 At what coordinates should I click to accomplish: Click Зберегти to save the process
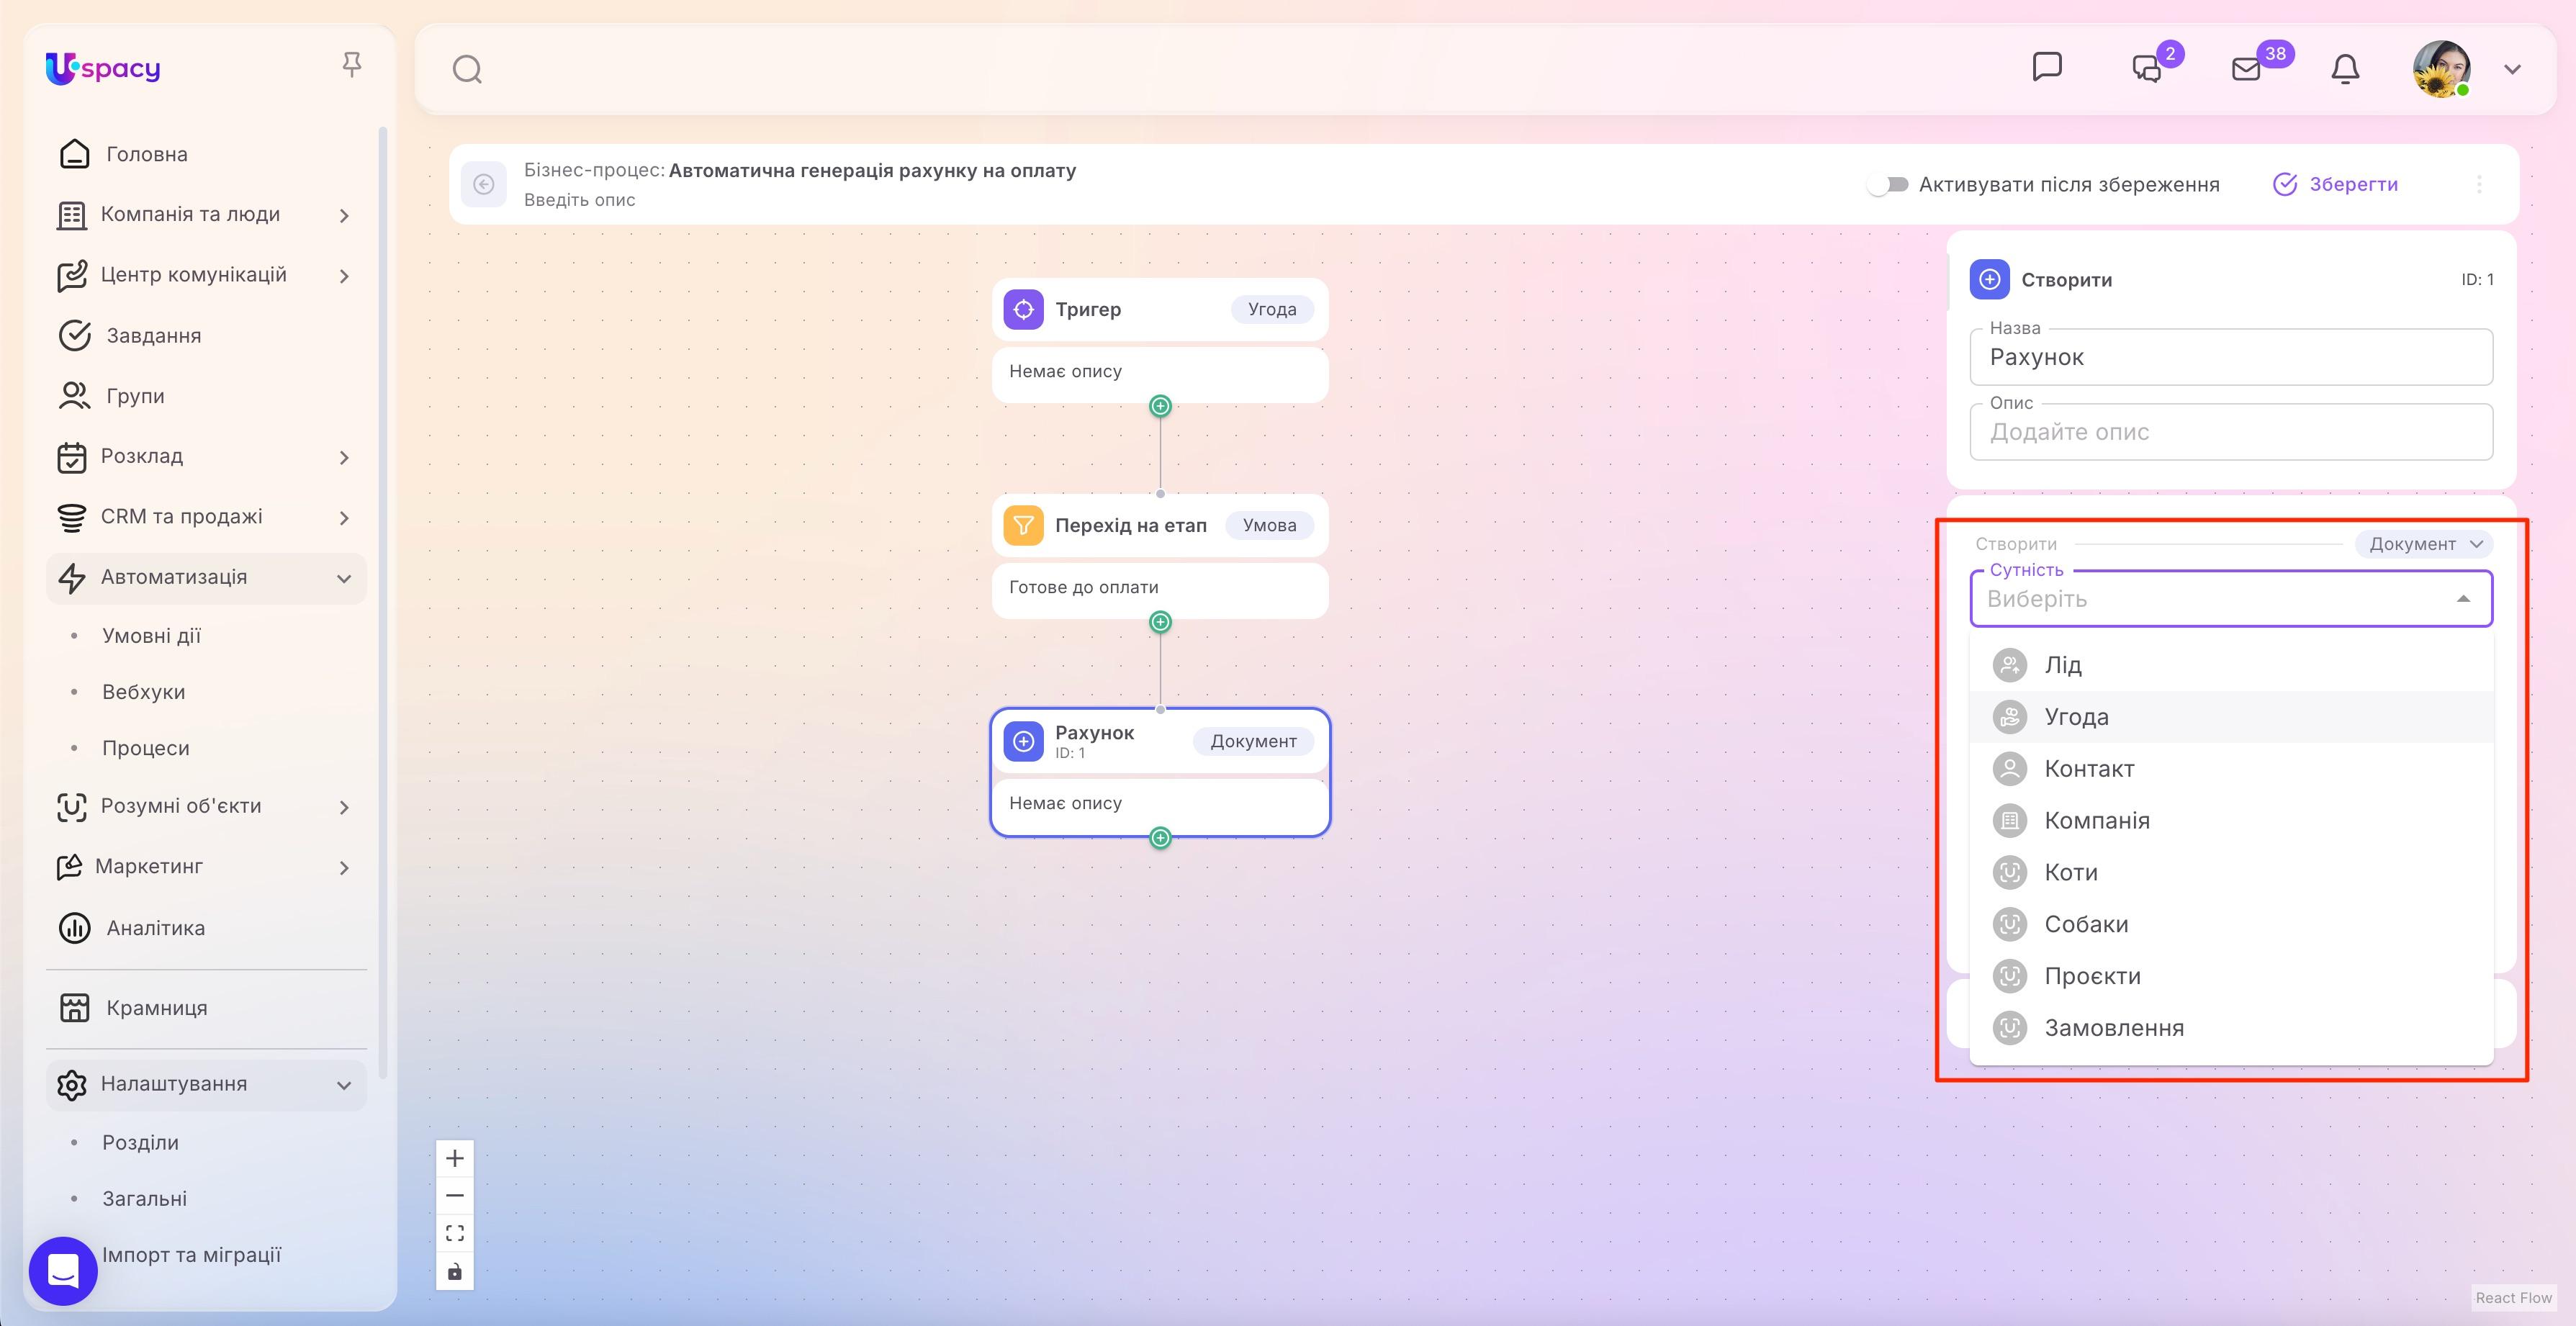click(x=2335, y=184)
